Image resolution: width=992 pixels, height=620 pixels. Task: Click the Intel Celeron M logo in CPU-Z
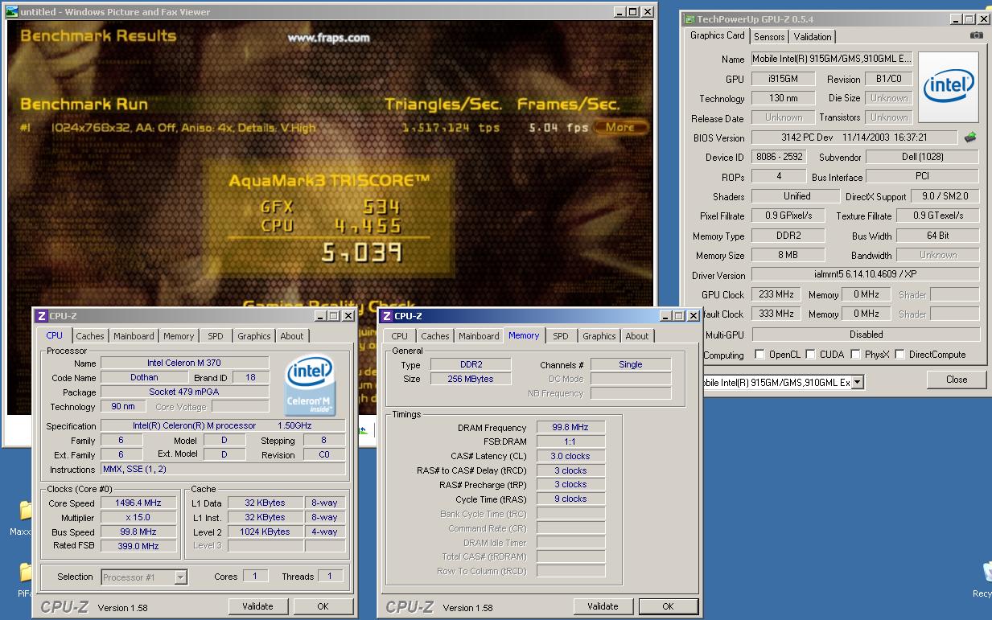point(311,385)
